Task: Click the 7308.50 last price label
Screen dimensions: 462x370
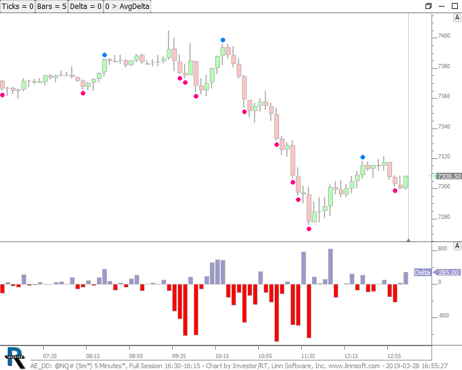Action: pos(448,176)
